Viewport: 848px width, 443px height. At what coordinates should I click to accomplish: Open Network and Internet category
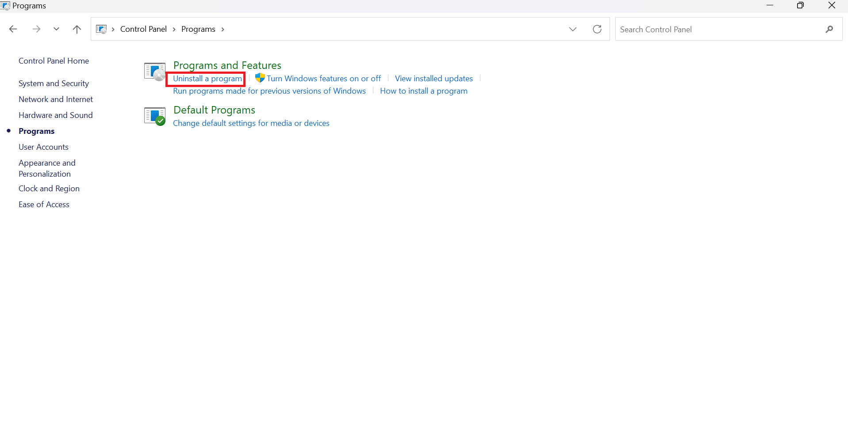click(56, 99)
